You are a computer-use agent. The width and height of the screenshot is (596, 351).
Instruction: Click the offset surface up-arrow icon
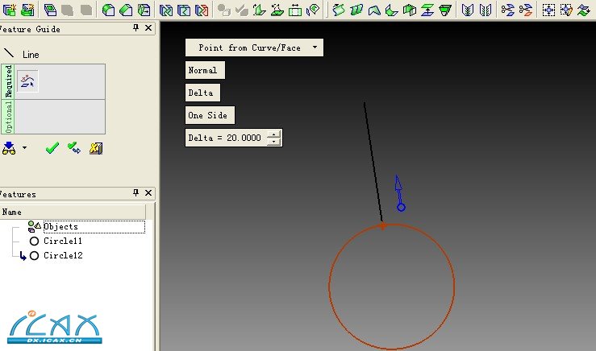point(427,10)
